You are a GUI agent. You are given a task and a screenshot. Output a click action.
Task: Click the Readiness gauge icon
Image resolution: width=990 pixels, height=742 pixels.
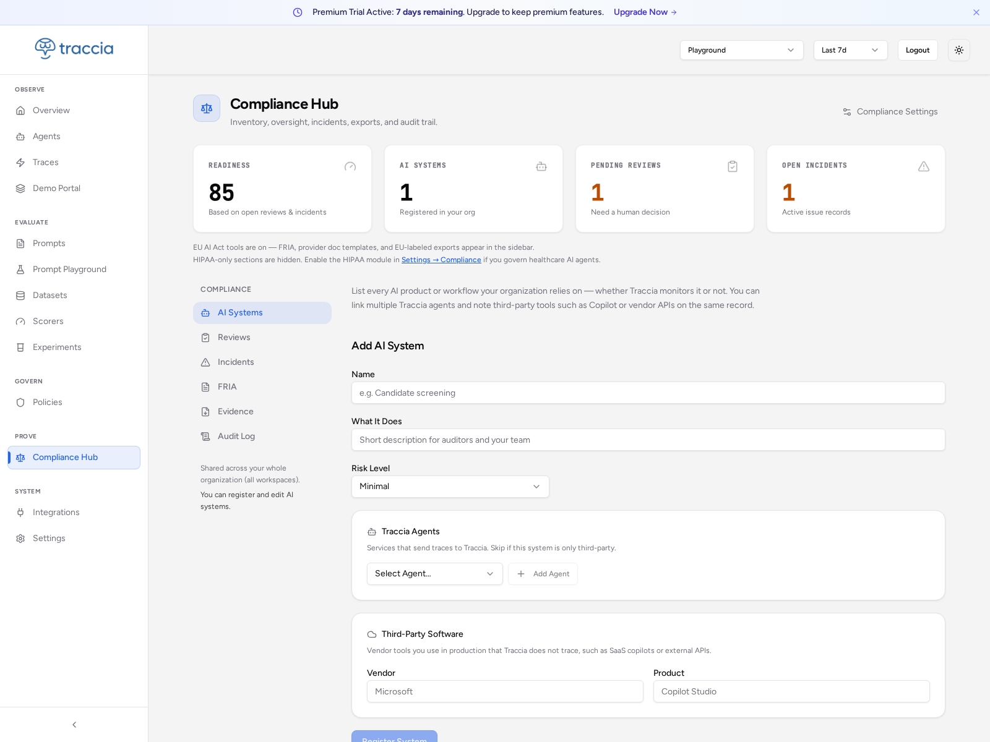[x=350, y=166]
